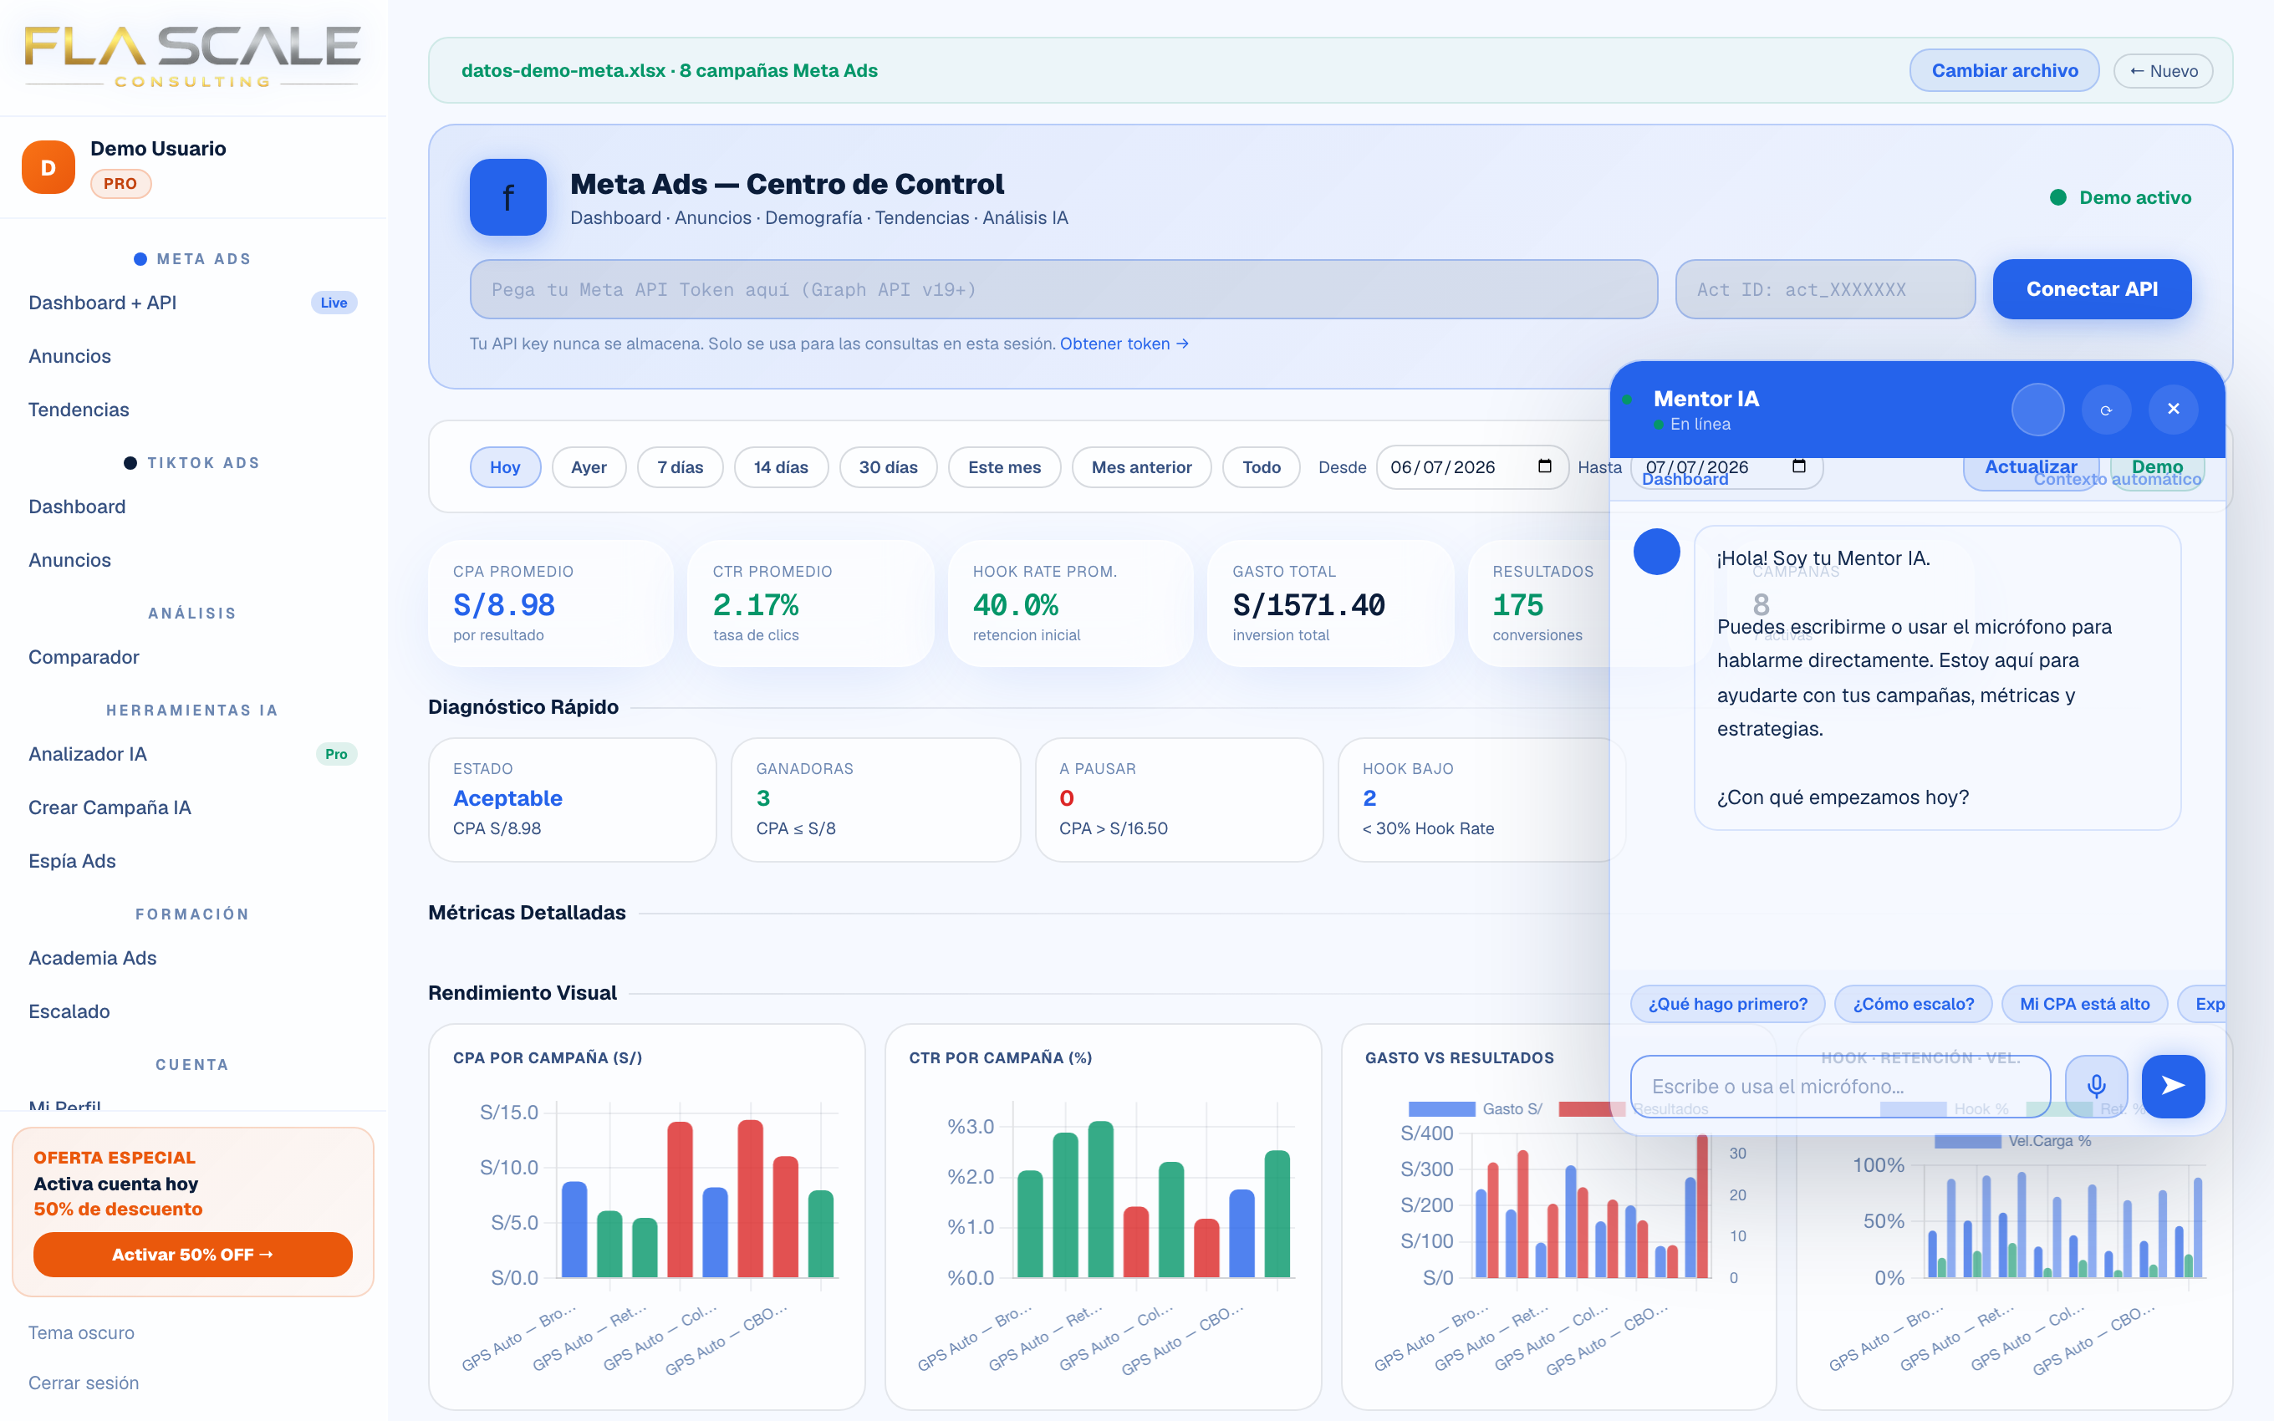Select the 7 días range filter
The image size is (2274, 1421).
681,467
